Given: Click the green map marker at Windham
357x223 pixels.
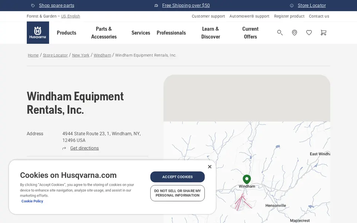Looking at the screenshot, I should click(x=247, y=179).
